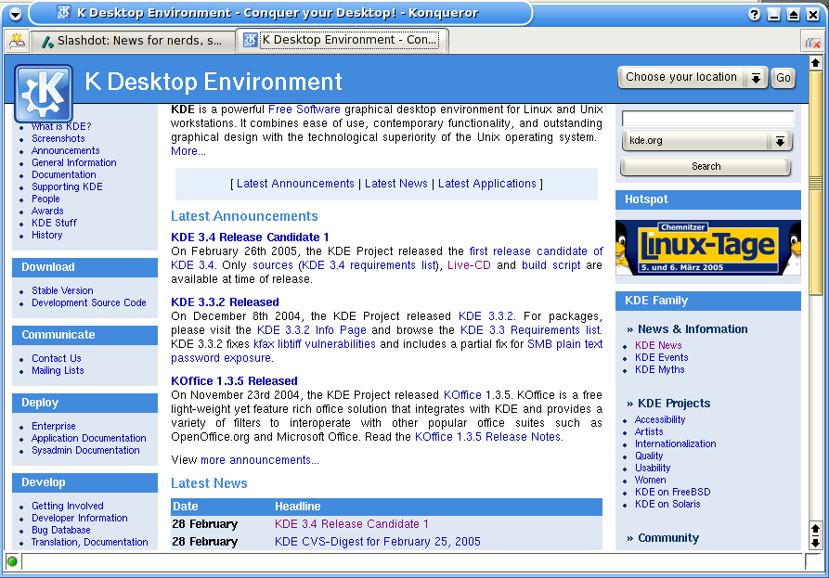829x578 pixels.
Task: Close the current tab with the tab-bar close icon
Action: pyautogui.click(x=813, y=43)
